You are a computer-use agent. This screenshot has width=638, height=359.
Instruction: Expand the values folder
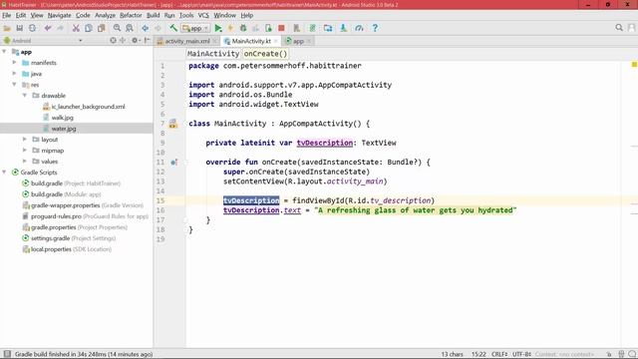[24, 162]
